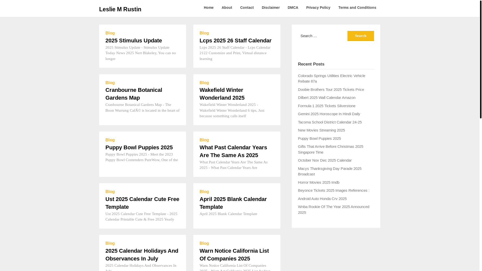The image size is (482, 271).
Task: Open recent post Gifts That Arrive Before Christmas
Action: 330,149
